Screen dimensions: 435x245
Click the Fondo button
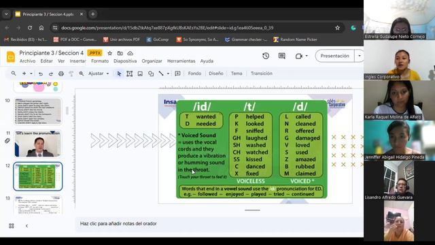[194, 73]
